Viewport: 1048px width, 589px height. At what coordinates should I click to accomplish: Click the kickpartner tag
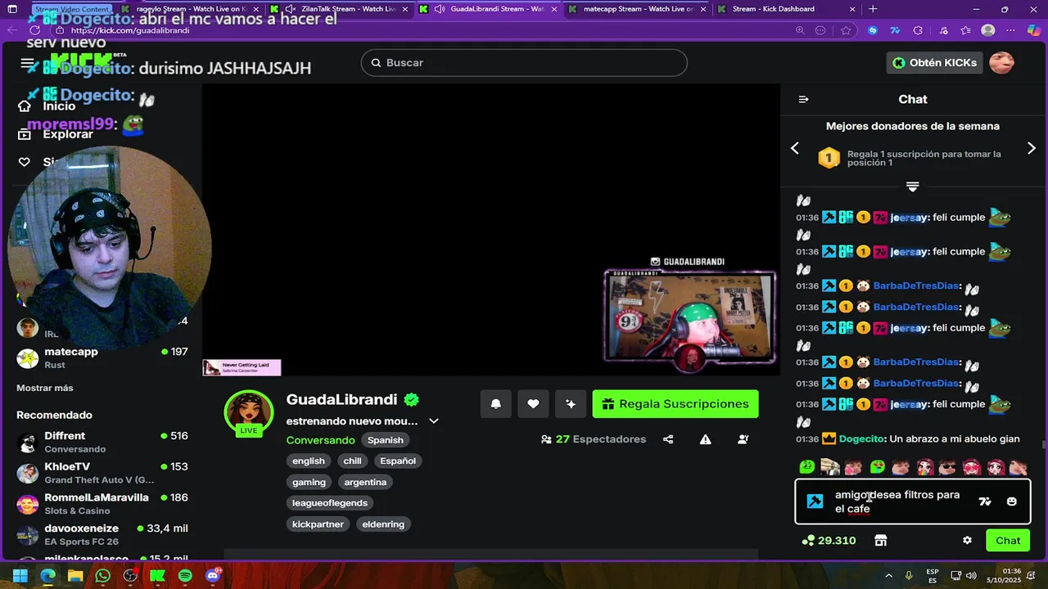(318, 524)
